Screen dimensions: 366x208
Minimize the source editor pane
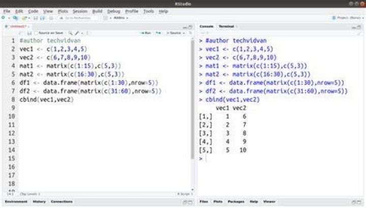(185, 27)
